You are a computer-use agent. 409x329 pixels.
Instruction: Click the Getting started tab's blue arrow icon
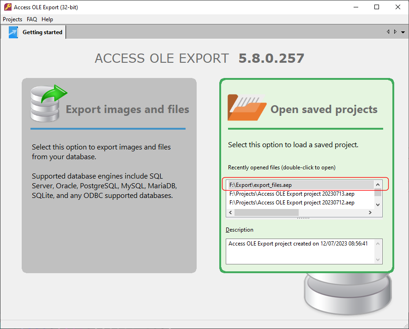coord(13,32)
